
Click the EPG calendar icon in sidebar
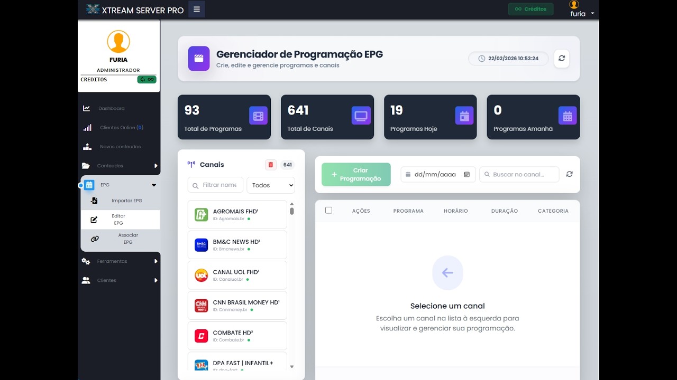click(x=89, y=185)
